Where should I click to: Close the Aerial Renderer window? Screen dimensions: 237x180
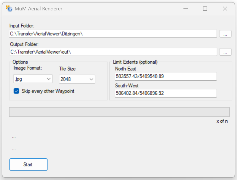tap(225, 9)
